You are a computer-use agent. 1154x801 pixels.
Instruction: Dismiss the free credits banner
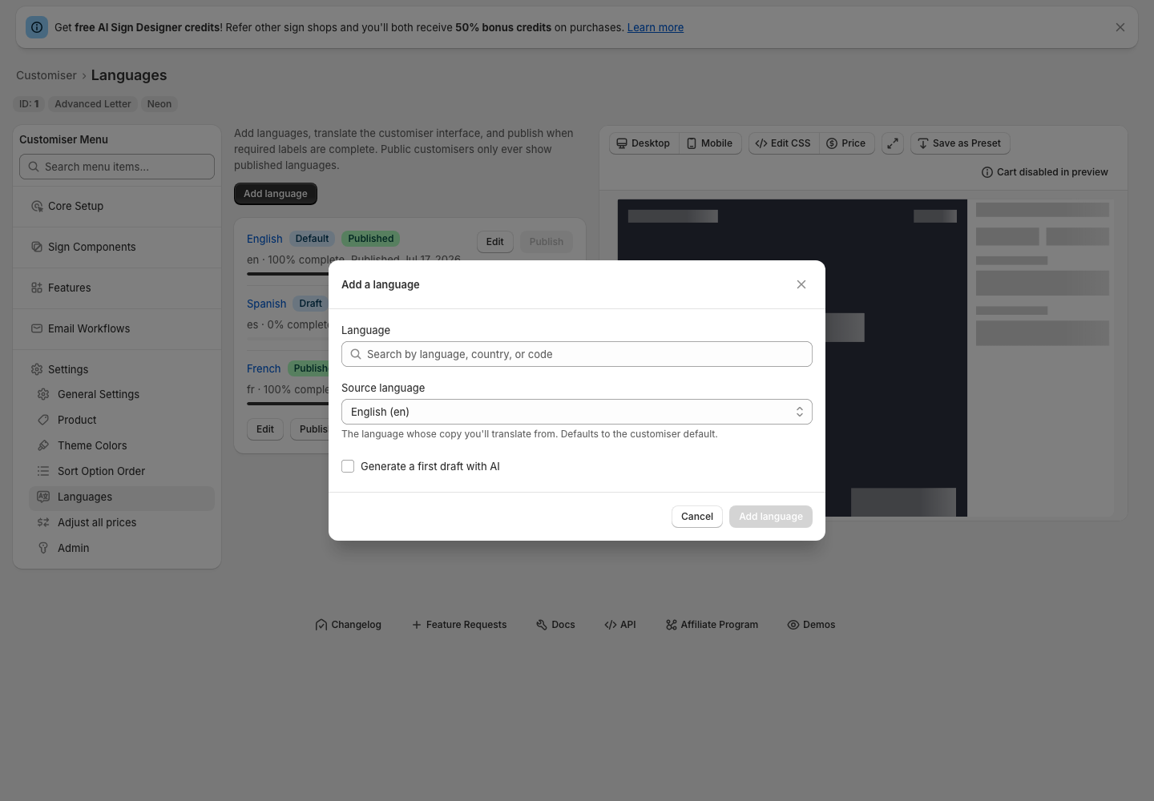1120,27
